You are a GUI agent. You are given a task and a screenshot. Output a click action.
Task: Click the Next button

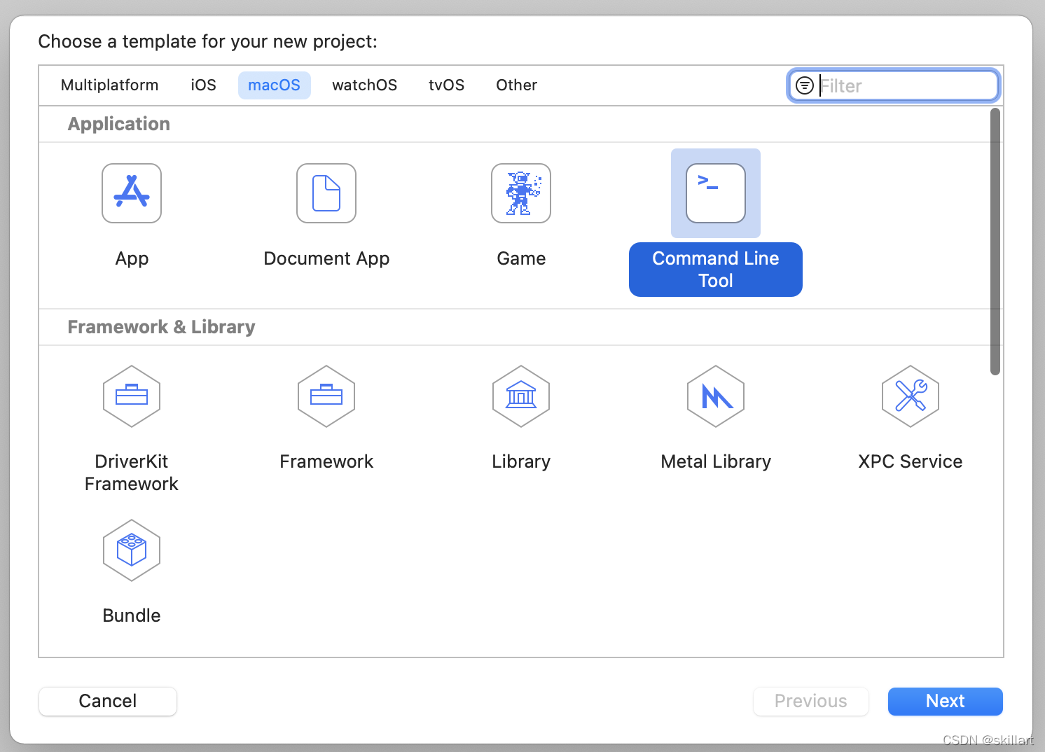pyautogui.click(x=945, y=701)
